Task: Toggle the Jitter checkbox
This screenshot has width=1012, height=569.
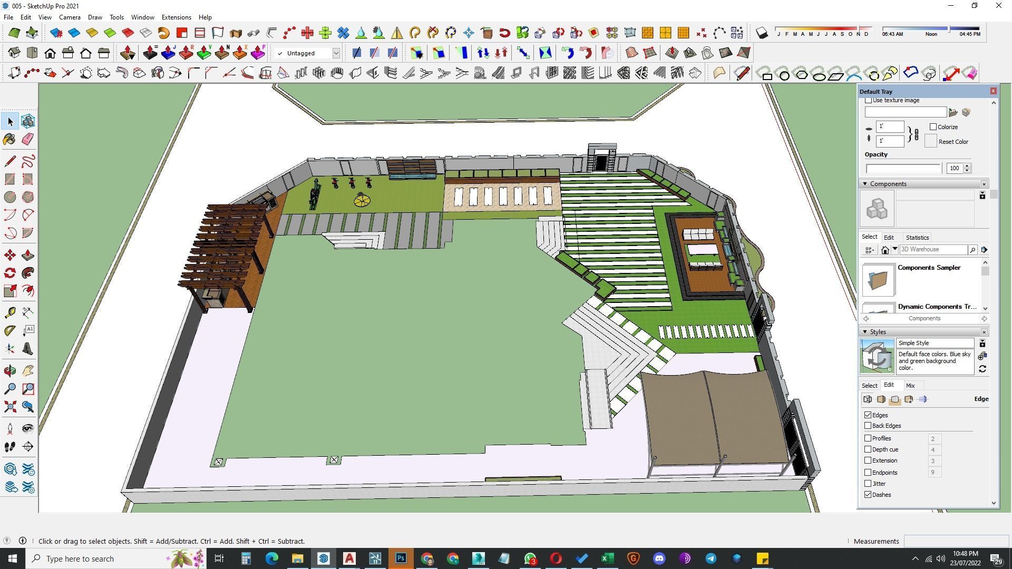Action: (x=868, y=484)
